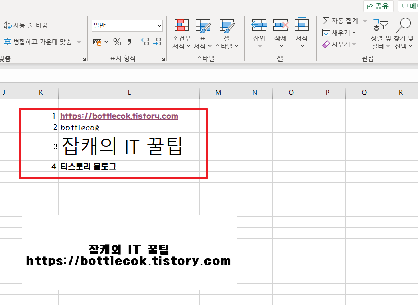This screenshot has height=305, width=418.
Task: Select the cell containing bottlecok
Action: coord(129,127)
